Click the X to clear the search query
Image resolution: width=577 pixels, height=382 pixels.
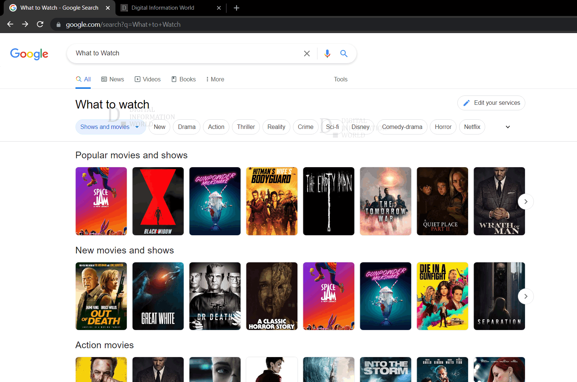(307, 54)
